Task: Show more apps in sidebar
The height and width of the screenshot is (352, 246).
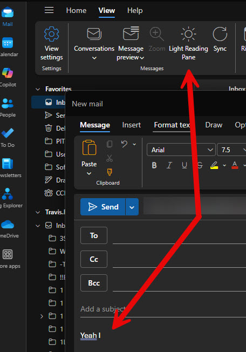Action: click(8, 259)
